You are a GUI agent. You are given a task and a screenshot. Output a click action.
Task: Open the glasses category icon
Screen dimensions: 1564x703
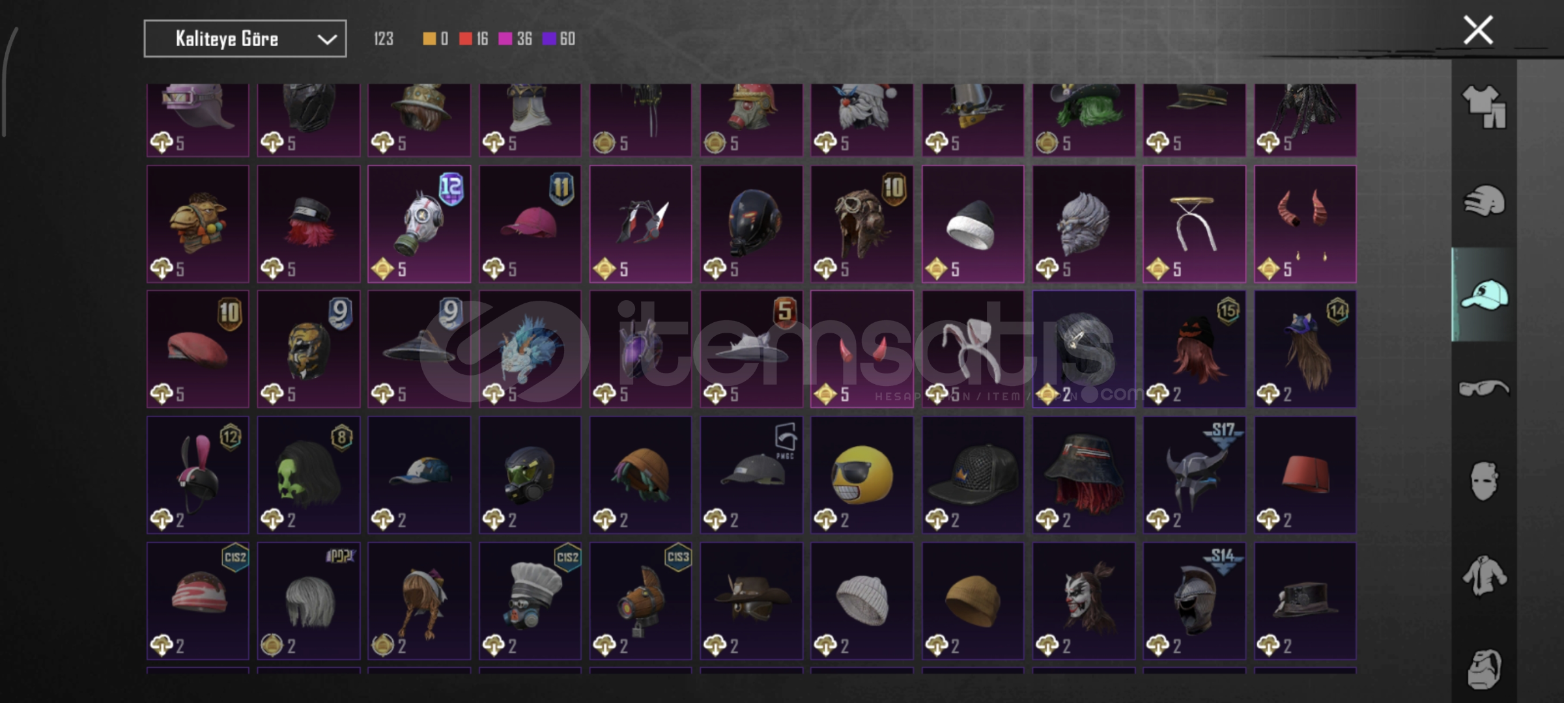[x=1485, y=389]
